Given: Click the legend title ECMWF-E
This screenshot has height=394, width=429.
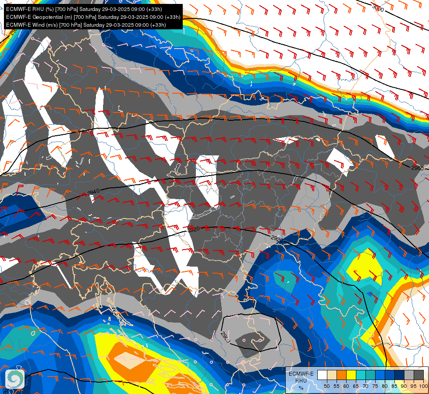Looking at the screenshot, I should pyautogui.click(x=301, y=374).
